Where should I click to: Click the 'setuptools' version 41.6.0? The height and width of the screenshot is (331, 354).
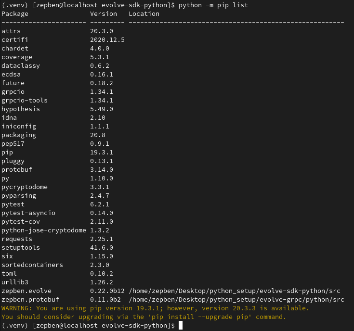(102, 247)
